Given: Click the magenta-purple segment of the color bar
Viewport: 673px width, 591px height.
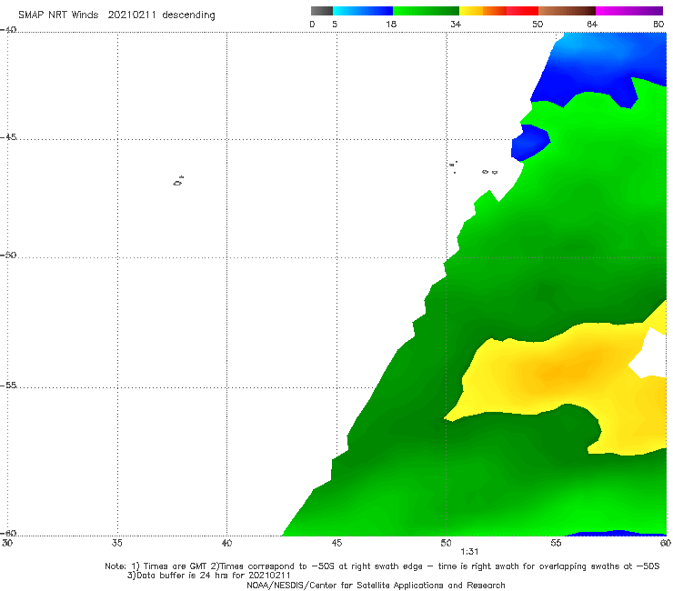Looking at the screenshot, I should (x=629, y=11).
